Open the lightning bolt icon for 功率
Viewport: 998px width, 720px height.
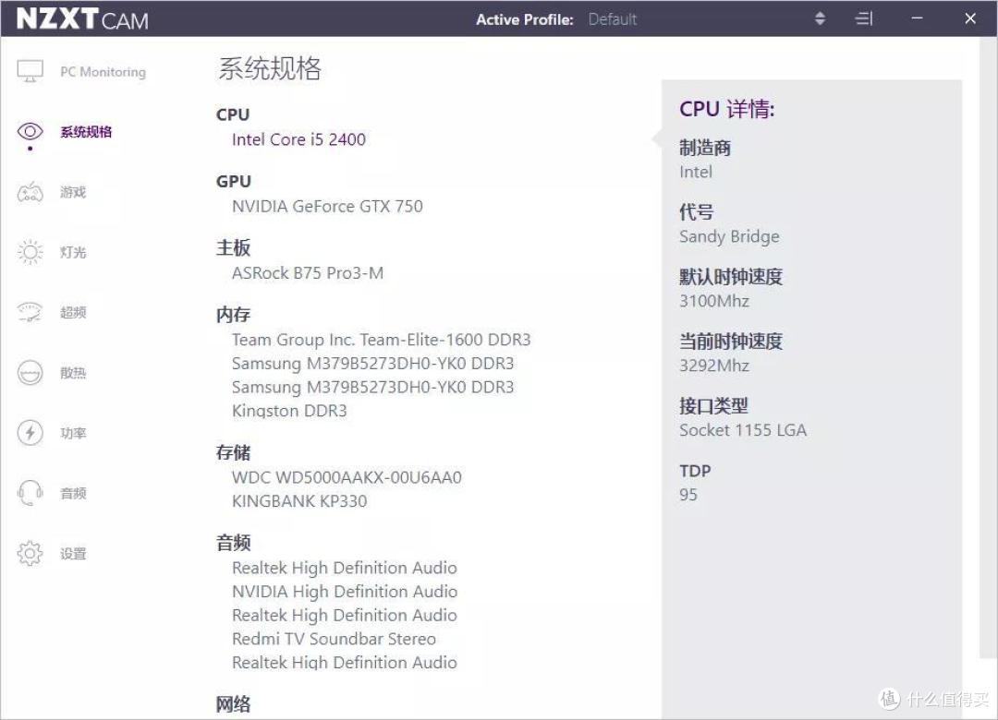(30, 433)
